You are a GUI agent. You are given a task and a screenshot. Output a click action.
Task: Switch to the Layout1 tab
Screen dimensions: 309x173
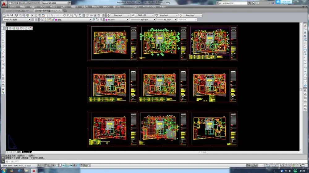[x=27, y=152]
